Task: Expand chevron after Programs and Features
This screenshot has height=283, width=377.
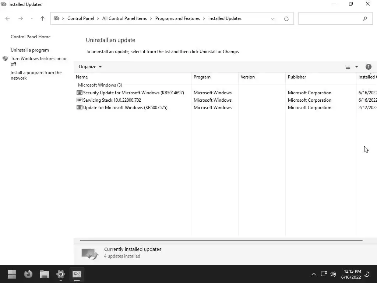Action: [x=204, y=18]
